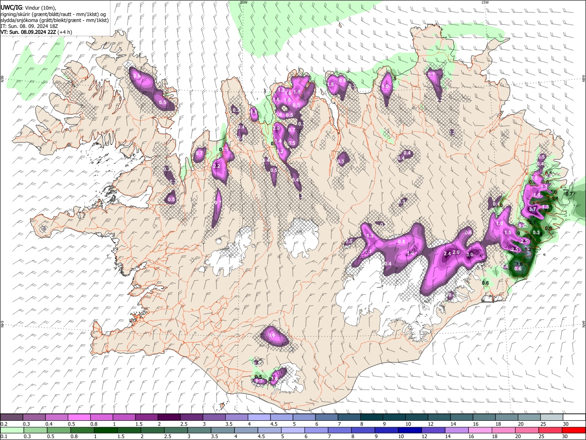Select the bright pink 0.5 swatch in upper legend row
This screenshot has height=440, width=586.
pyautogui.click(x=79, y=417)
